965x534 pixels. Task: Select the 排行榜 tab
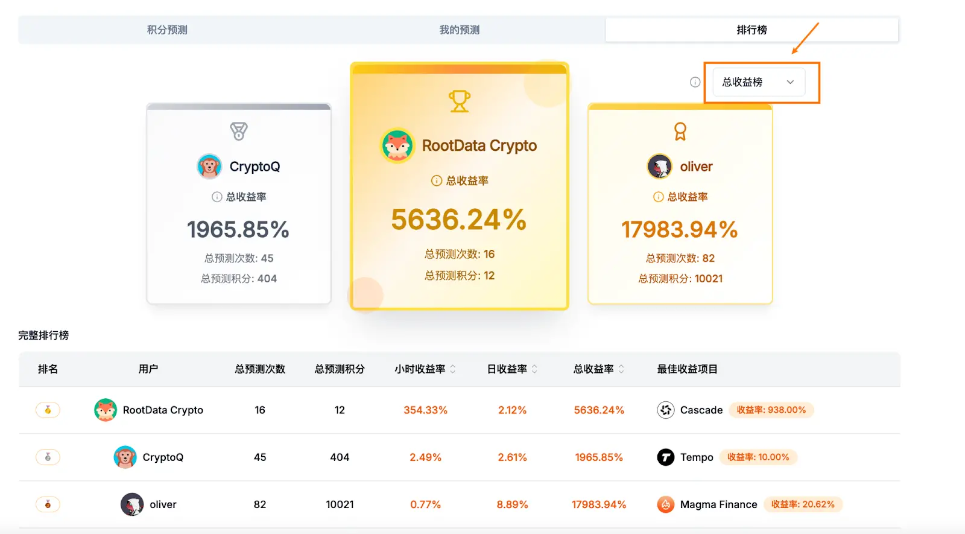(751, 30)
